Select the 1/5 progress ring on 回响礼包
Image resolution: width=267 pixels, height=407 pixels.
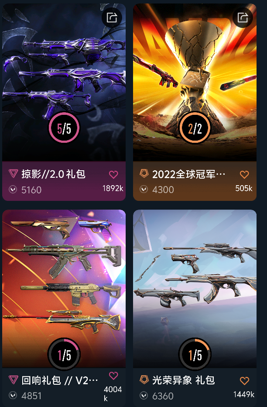[x=64, y=354]
